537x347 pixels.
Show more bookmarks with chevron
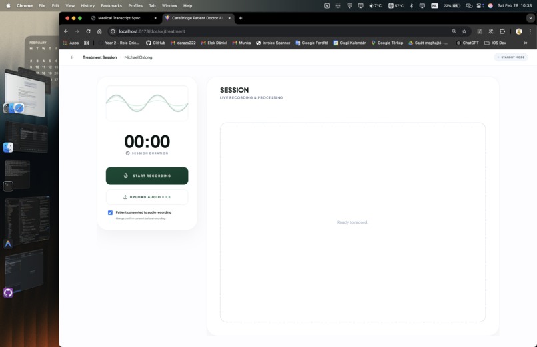[x=526, y=43]
